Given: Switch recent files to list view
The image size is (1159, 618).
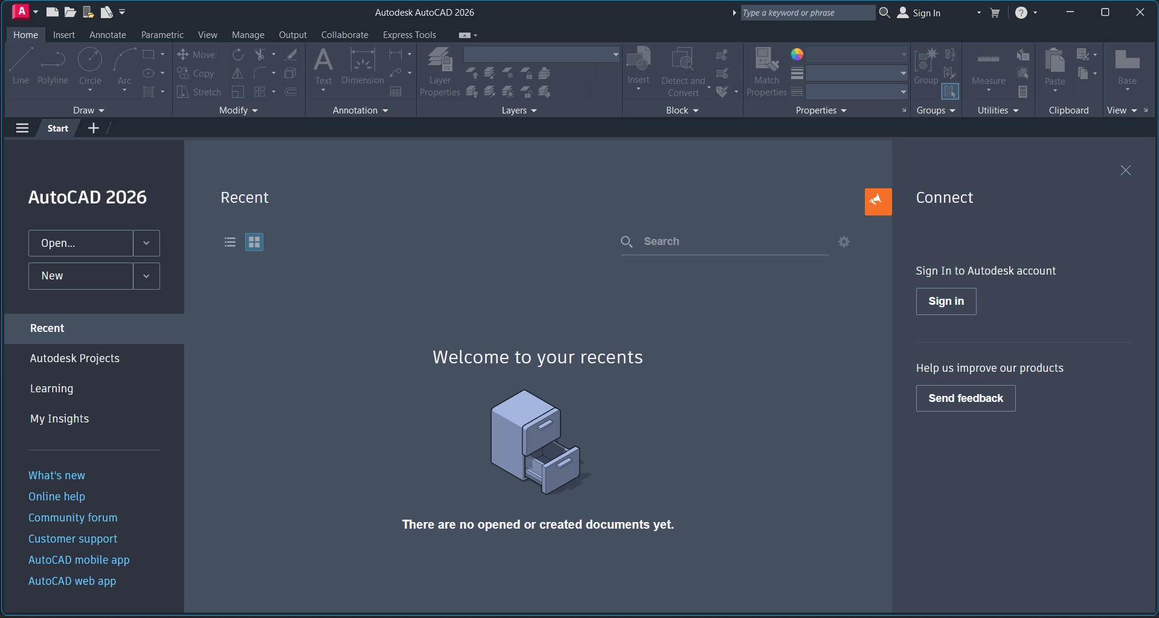Looking at the screenshot, I should 230,242.
